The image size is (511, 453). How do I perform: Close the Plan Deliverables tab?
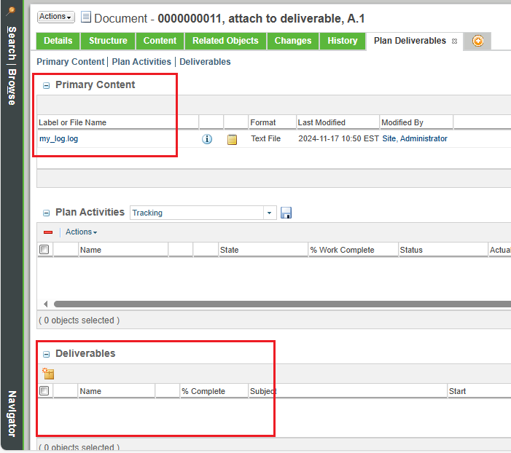454,42
